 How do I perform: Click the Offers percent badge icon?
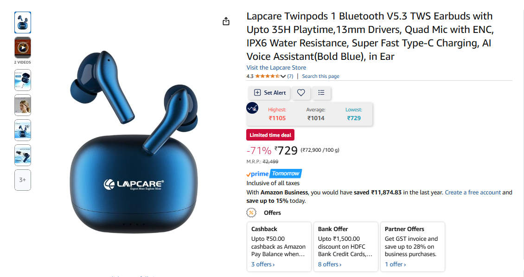pyautogui.click(x=251, y=213)
